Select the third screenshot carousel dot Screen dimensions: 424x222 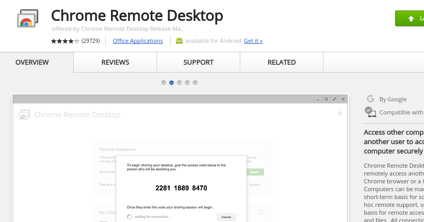[x=179, y=83]
